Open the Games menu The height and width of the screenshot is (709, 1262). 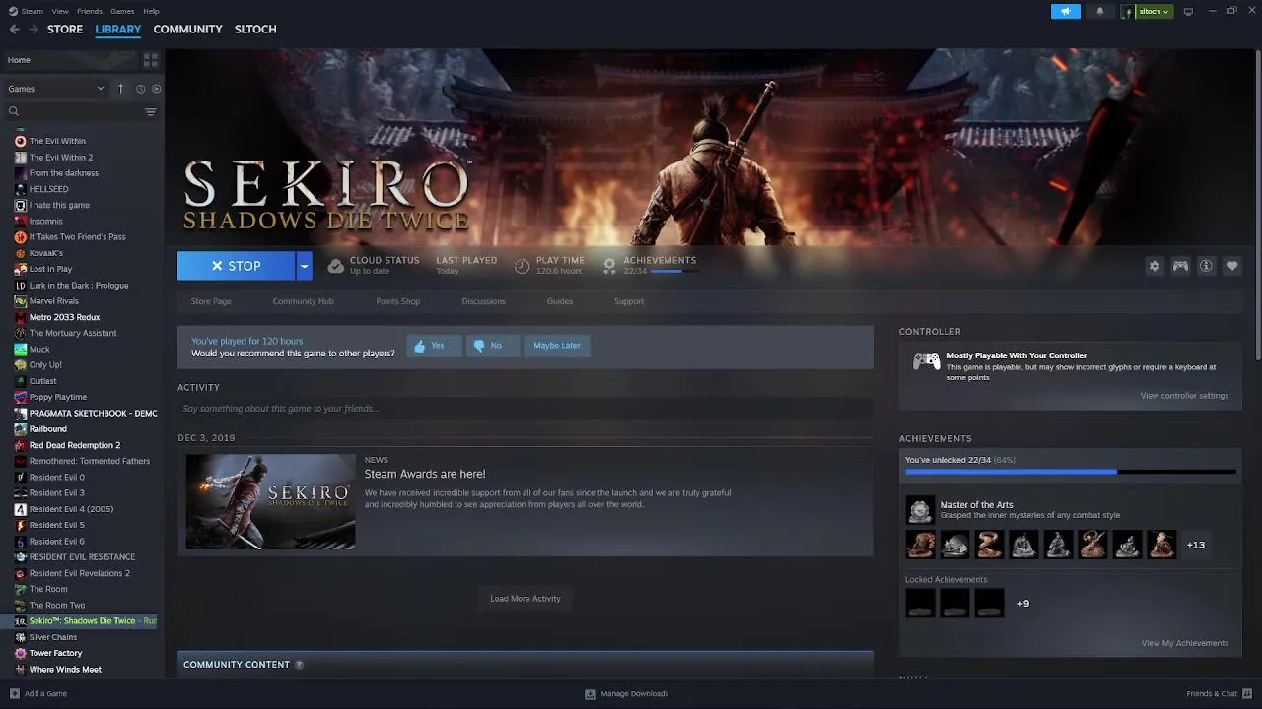[122, 11]
